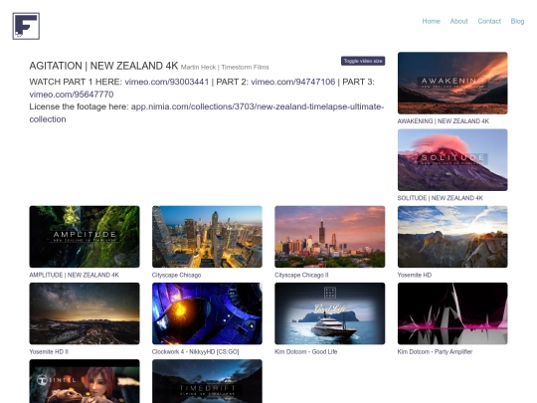Open the app.nimia.com license collection link
The image size is (537, 403).
(207, 112)
